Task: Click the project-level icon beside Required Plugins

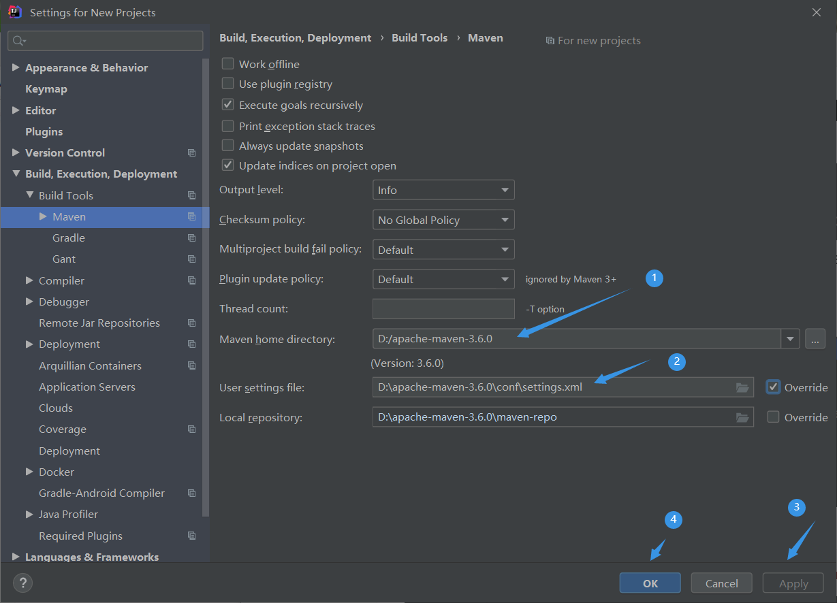Action: (x=191, y=536)
